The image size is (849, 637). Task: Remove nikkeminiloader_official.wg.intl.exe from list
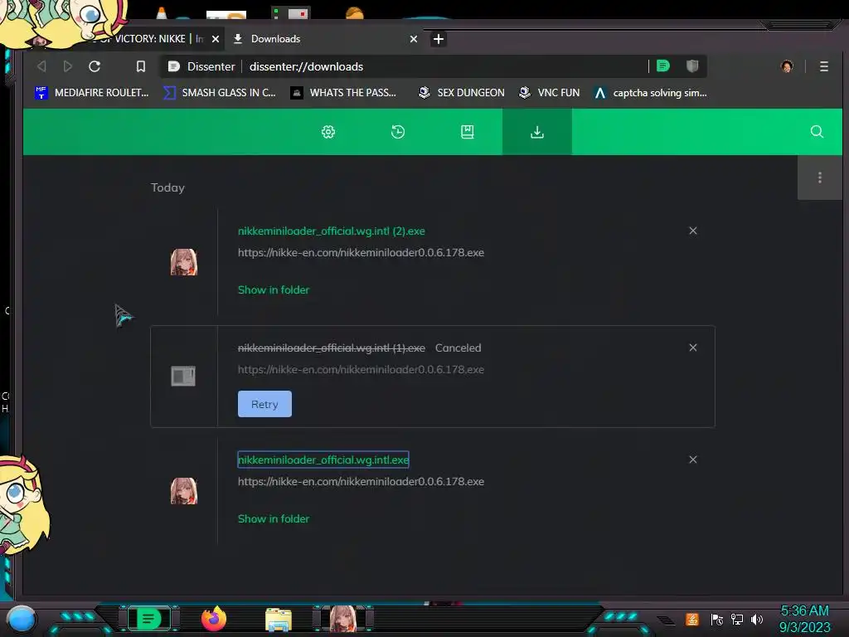coord(693,460)
